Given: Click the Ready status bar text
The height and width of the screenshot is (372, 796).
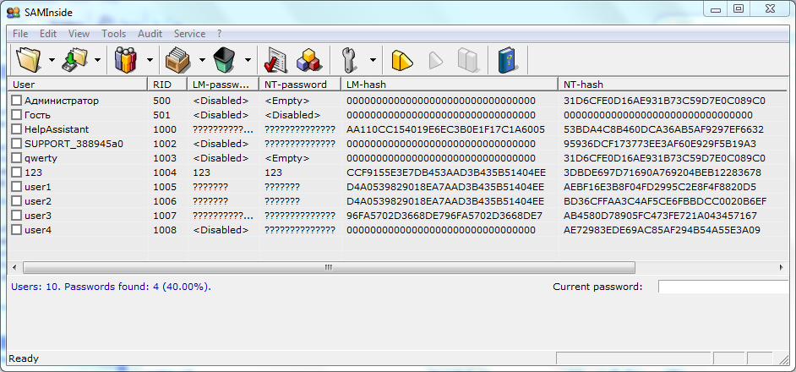Looking at the screenshot, I should (x=24, y=358).
